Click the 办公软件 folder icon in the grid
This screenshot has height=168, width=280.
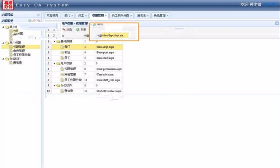click(58, 86)
